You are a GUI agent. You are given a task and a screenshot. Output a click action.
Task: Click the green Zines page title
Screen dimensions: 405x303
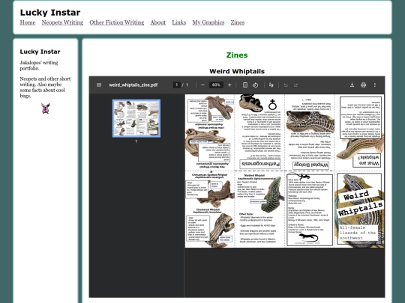pos(237,55)
